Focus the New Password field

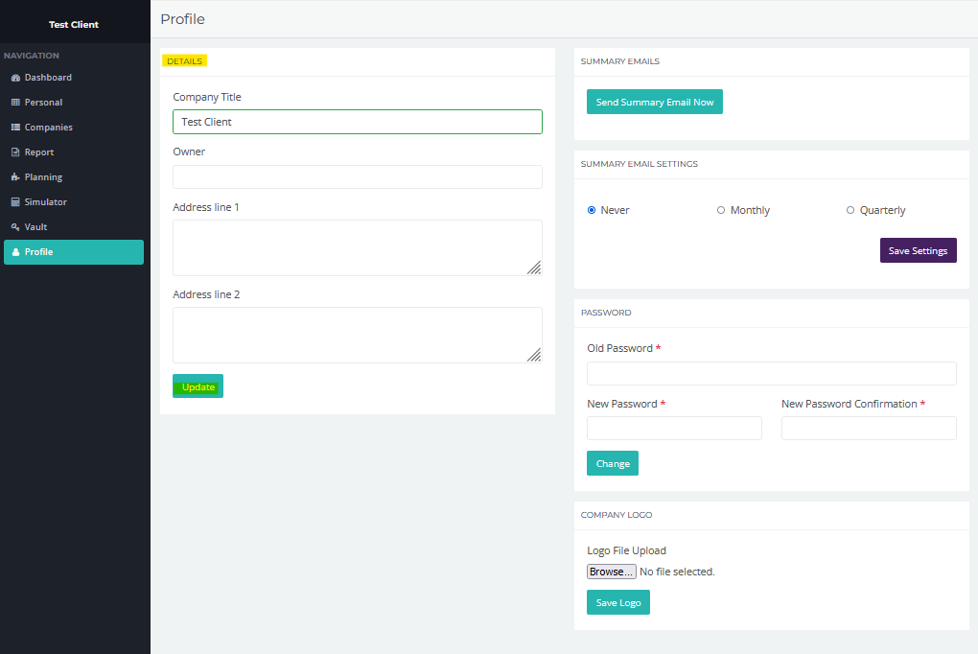point(674,428)
